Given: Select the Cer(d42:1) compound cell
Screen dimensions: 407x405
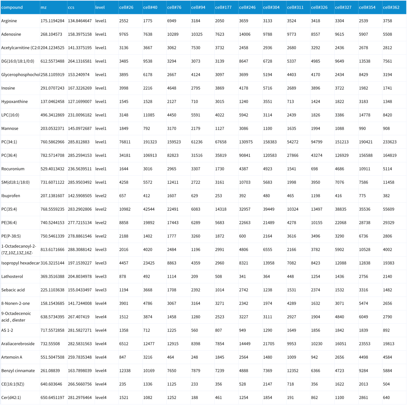Looking at the screenshot, I should click(x=20, y=398).
